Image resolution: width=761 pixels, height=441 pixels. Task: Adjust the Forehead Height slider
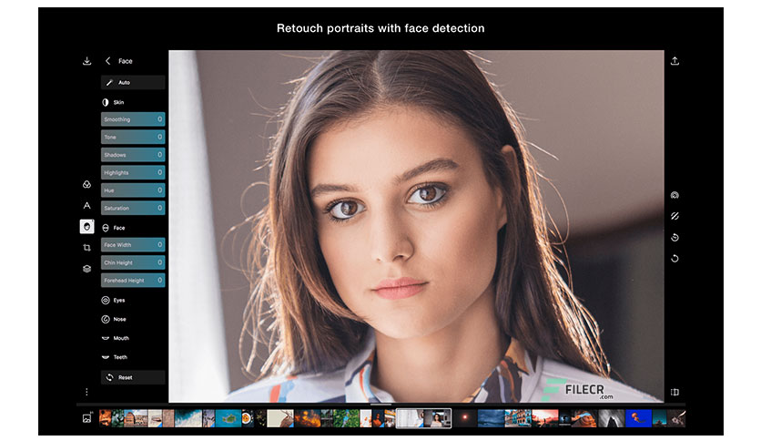133,281
